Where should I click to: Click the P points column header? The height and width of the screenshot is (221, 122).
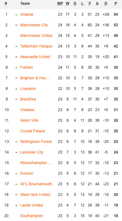[x=116, y=4]
